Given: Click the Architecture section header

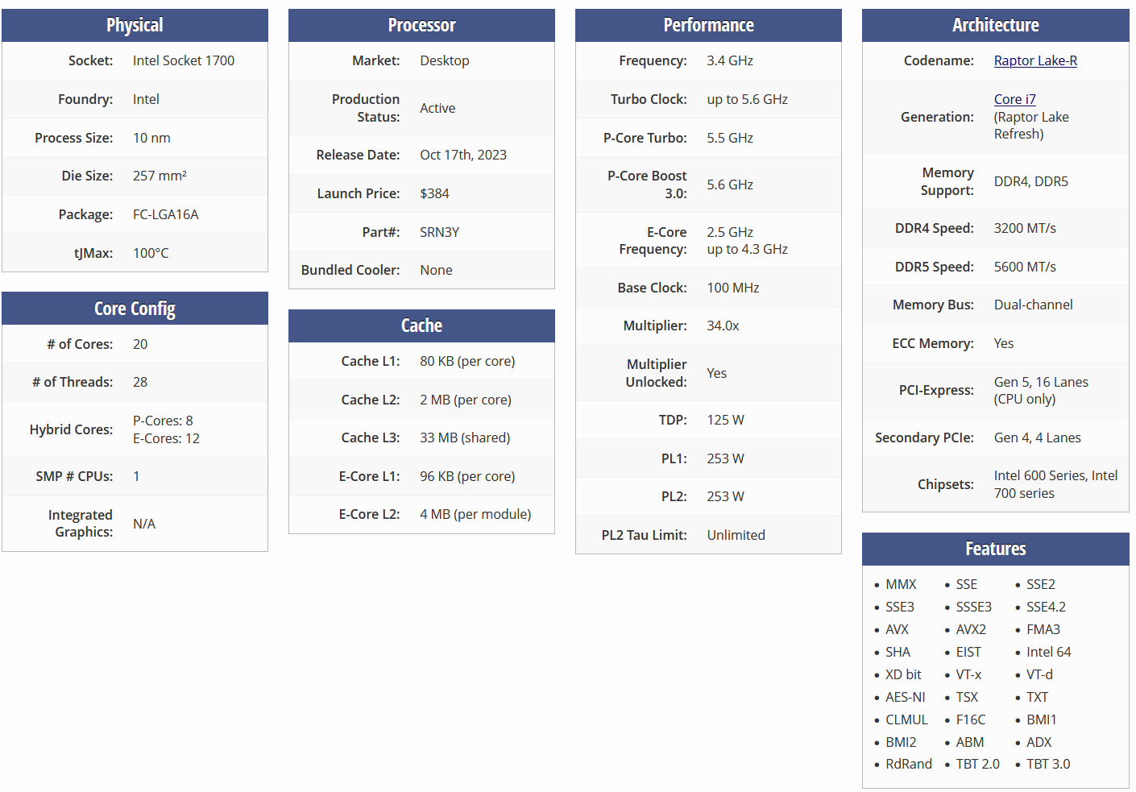Looking at the screenshot, I should tap(996, 25).
